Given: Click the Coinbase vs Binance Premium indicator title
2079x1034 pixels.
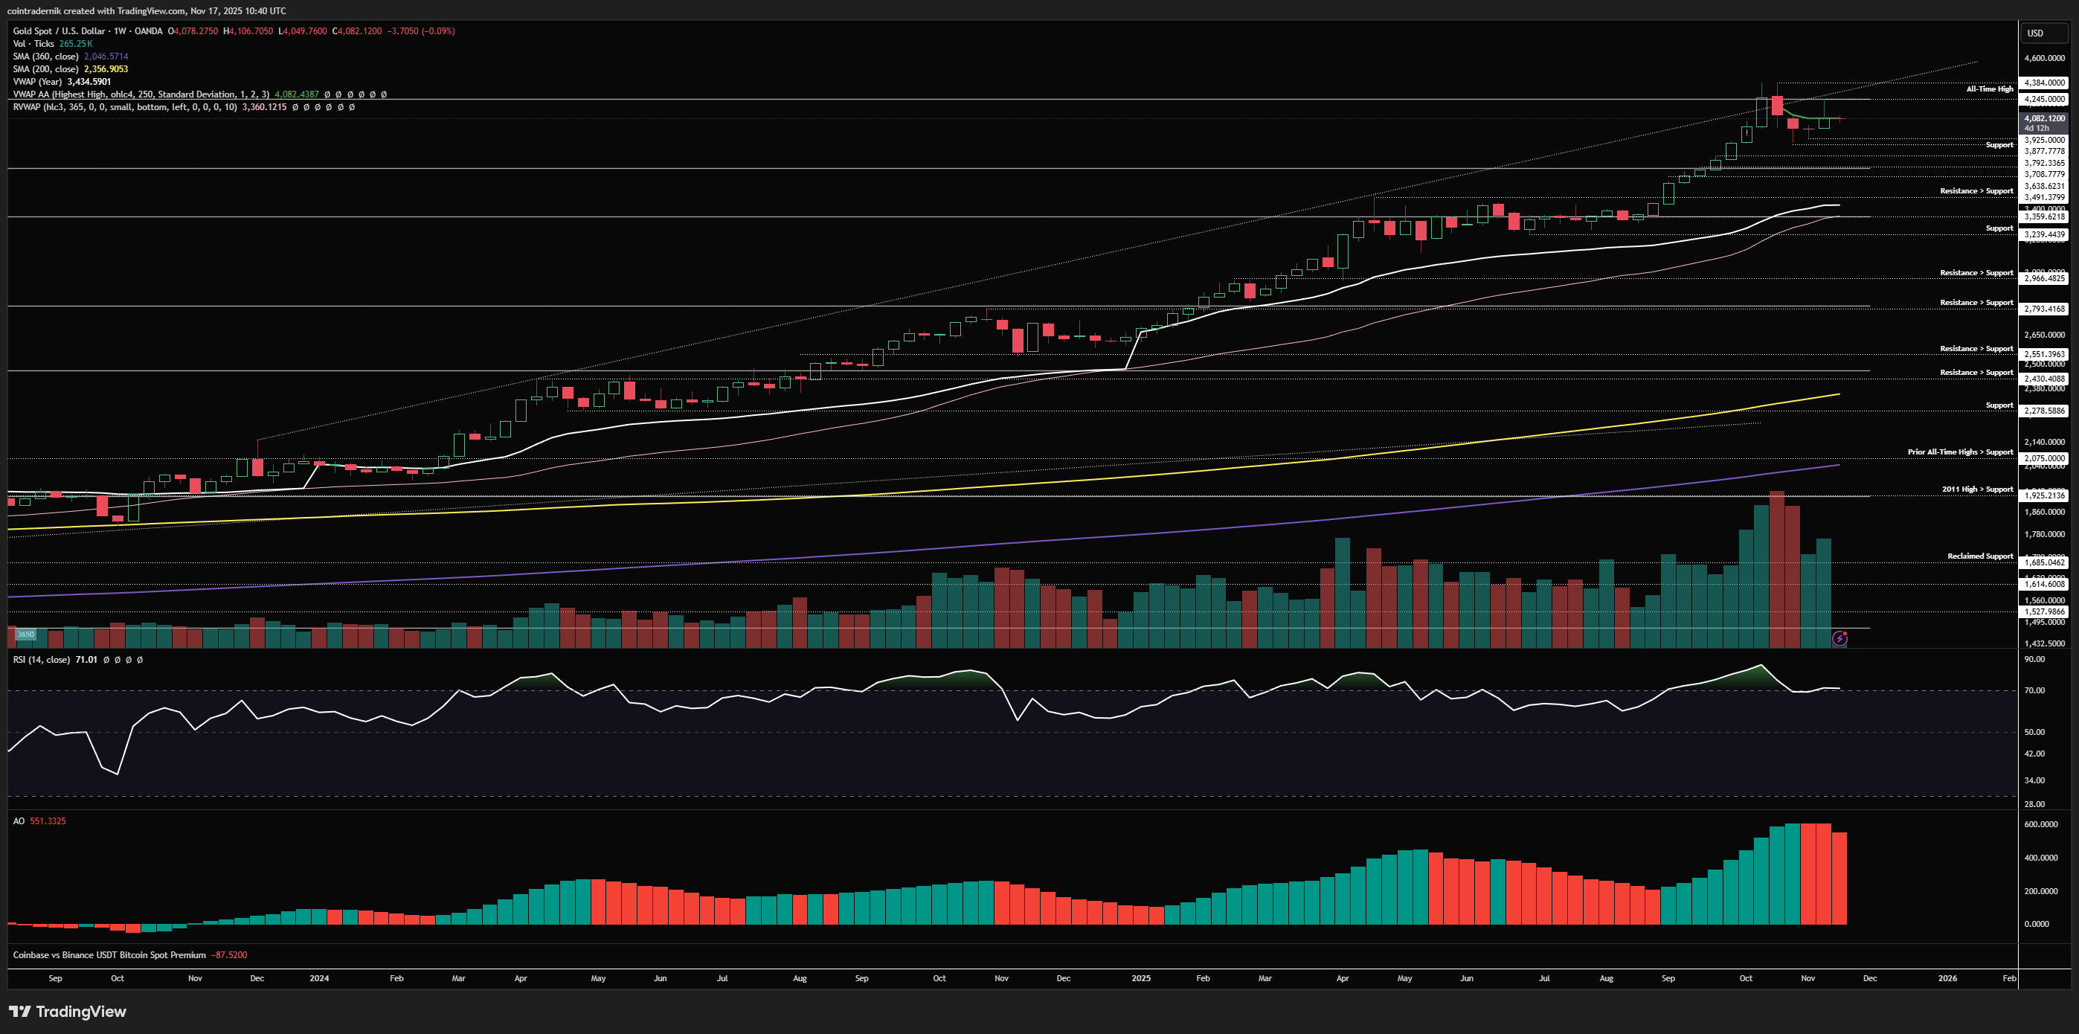Looking at the screenshot, I should pos(109,955).
